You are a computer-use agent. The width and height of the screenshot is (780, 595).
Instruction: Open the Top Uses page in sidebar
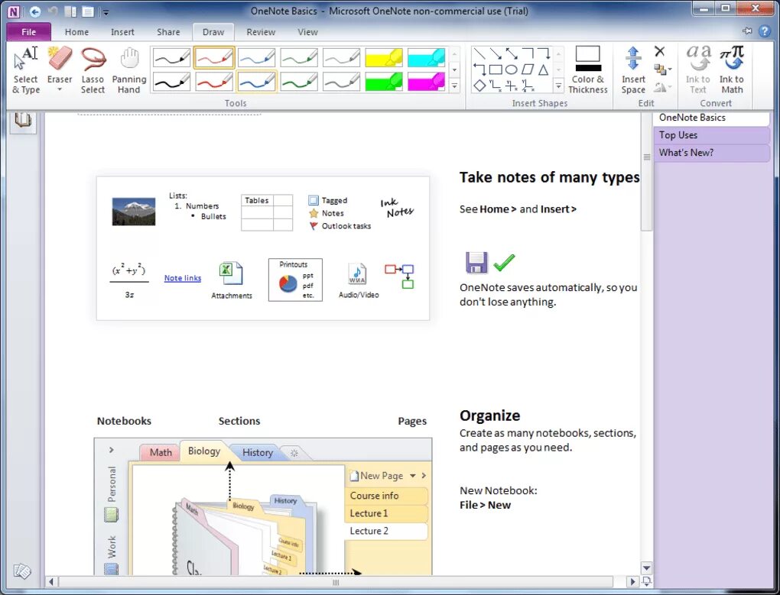point(678,134)
